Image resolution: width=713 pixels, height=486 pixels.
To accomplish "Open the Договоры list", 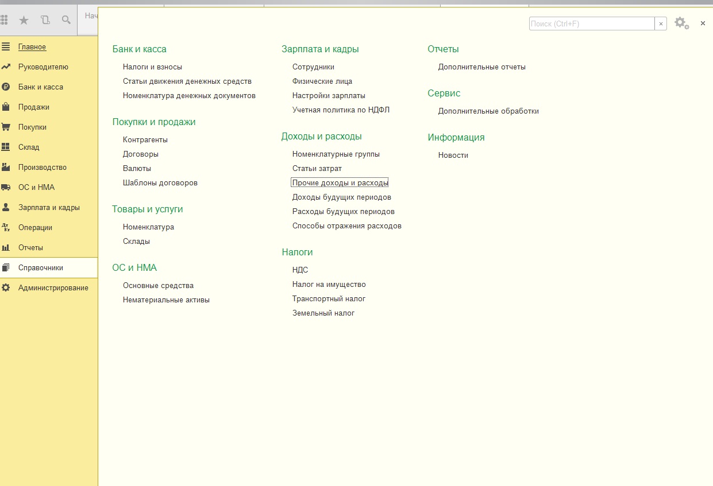I will tap(141, 154).
